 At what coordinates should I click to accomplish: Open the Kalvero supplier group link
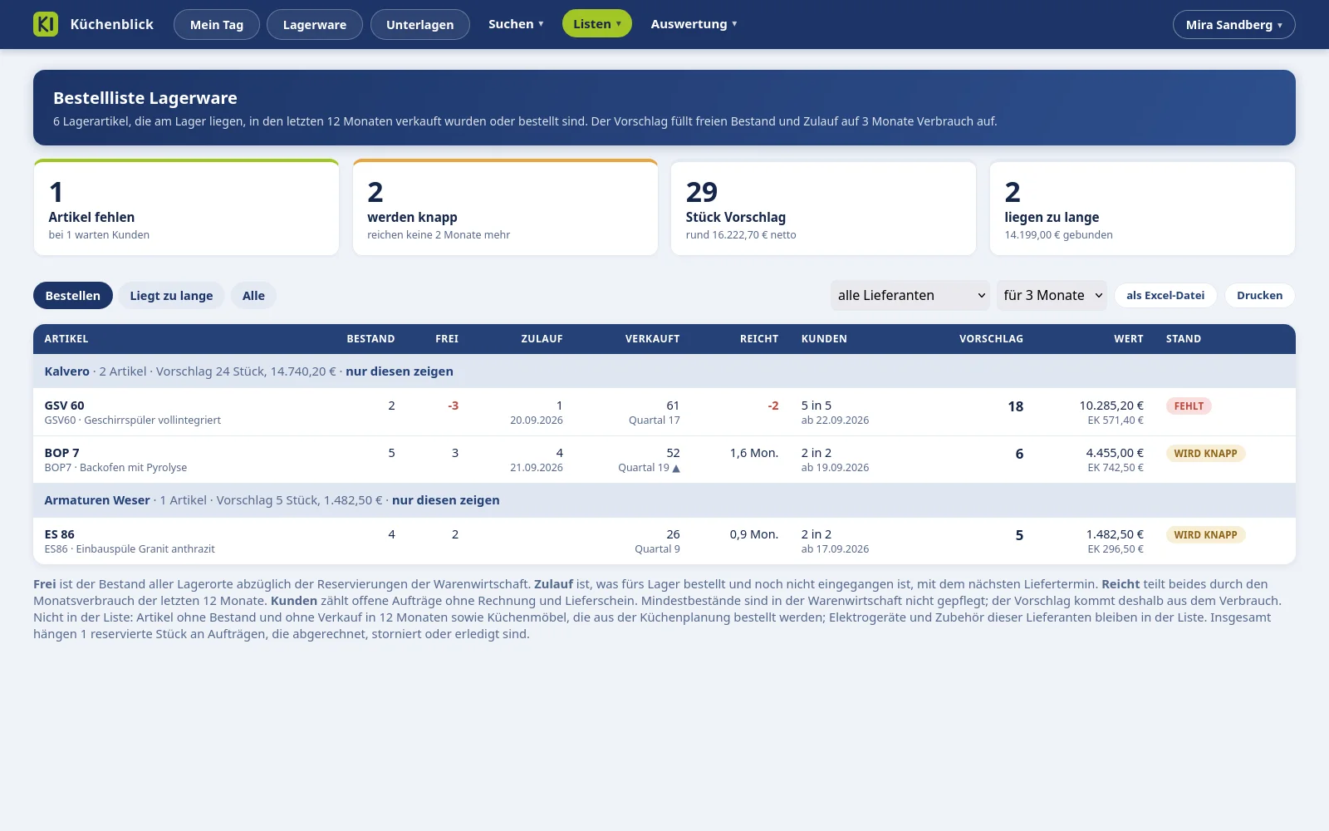[67, 371]
